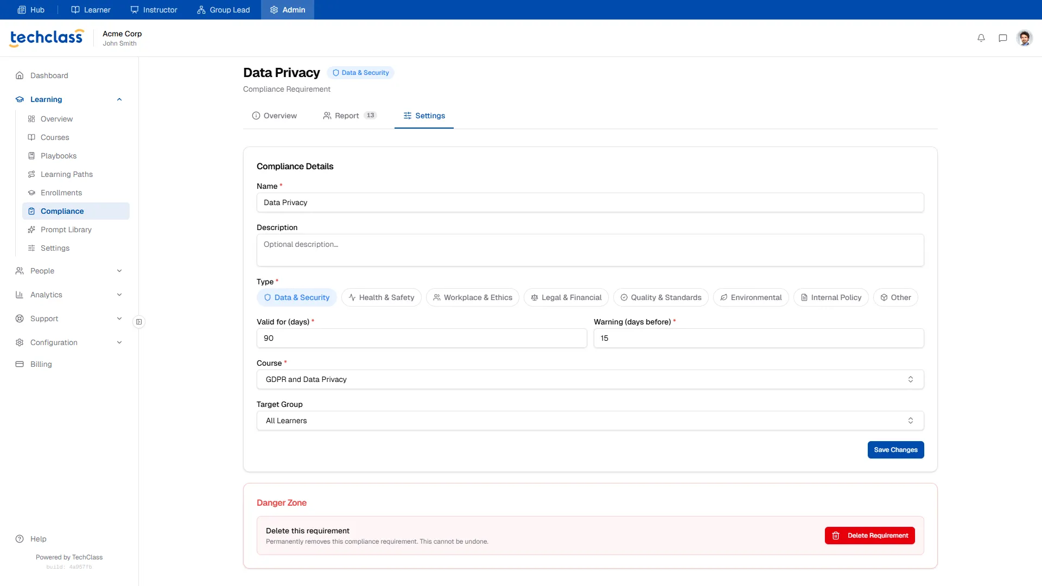Switch to the Instructor view

pyautogui.click(x=154, y=10)
